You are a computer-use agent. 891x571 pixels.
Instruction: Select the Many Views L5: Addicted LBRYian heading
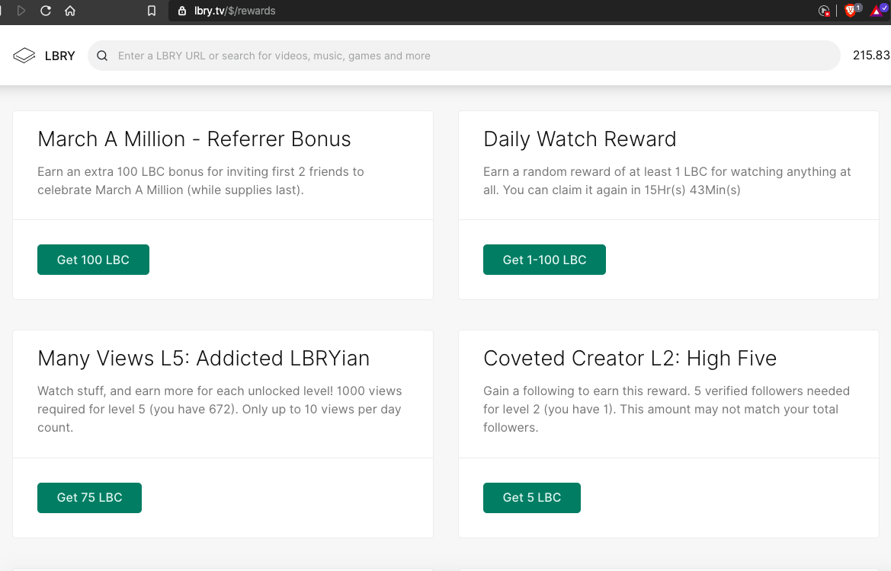tap(204, 358)
